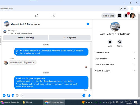Click the seen-by avatar under Alice's message
The width and height of the screenshot is (140, 105).
click(86, 67)
